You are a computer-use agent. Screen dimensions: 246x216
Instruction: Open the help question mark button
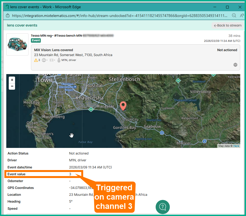pos(163,207)
